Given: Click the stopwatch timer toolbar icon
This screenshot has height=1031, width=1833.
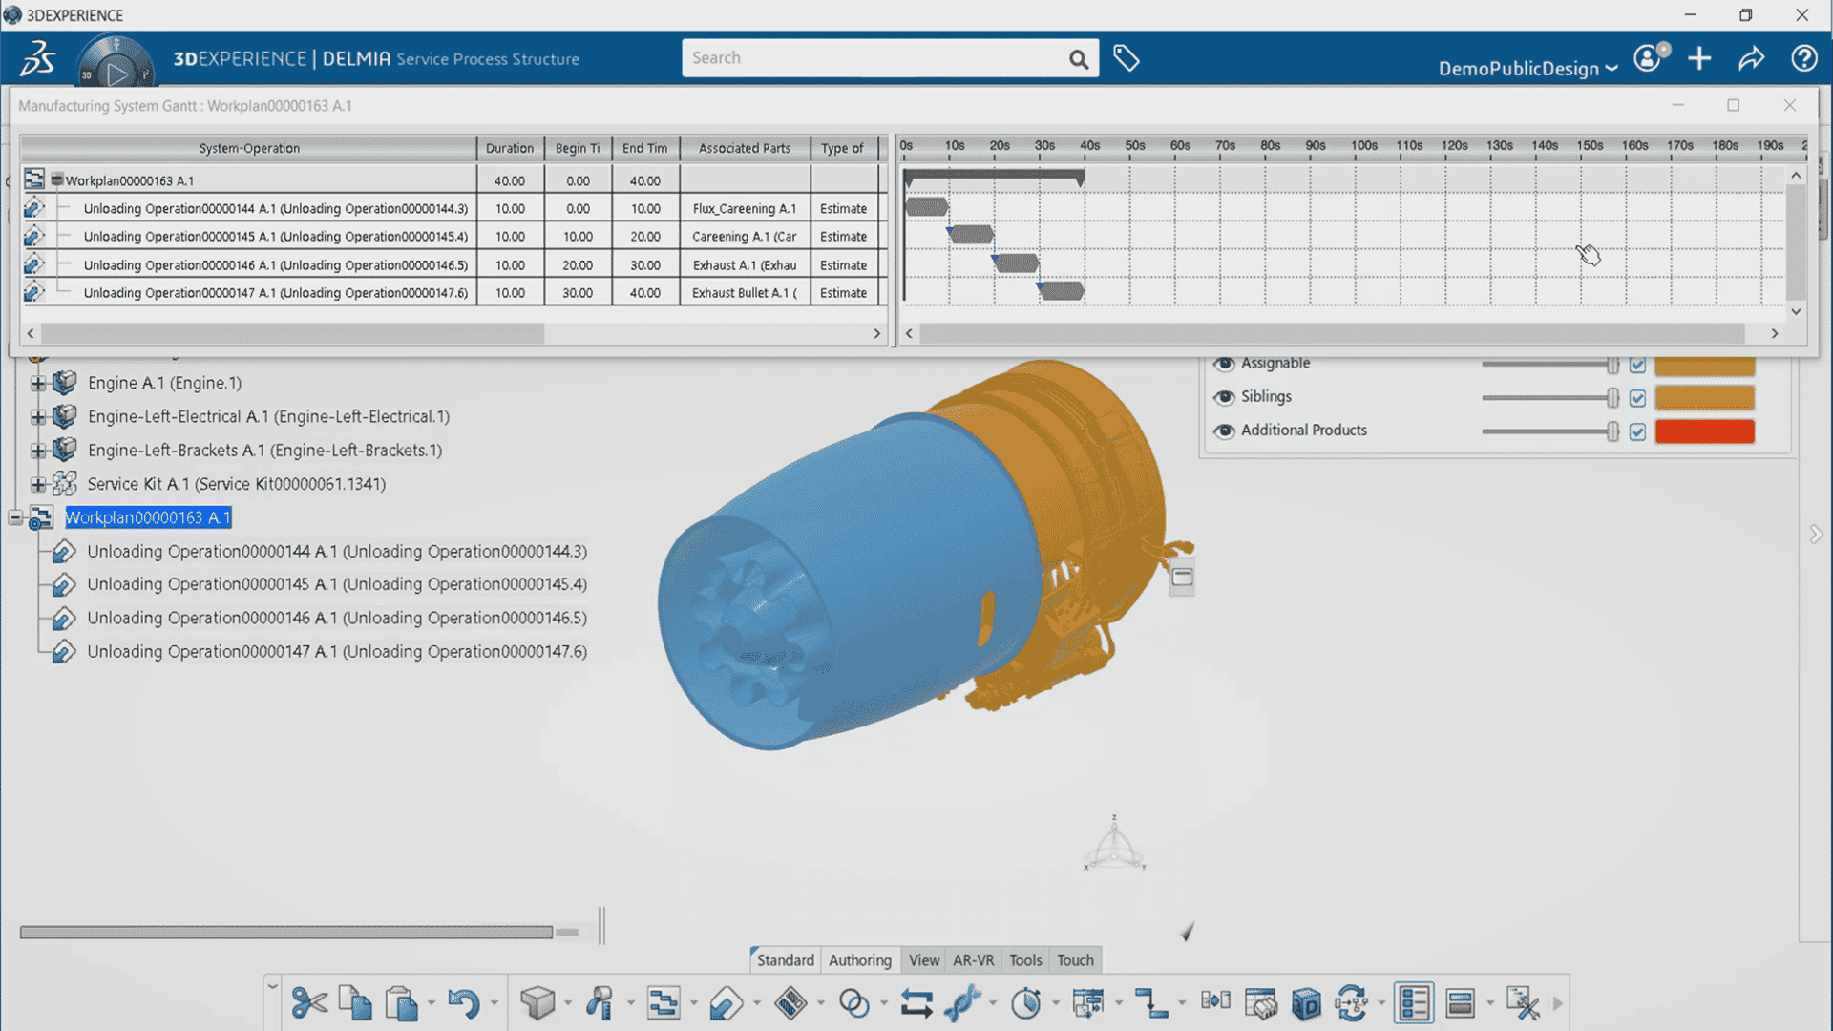Looking at the screenshot, I should pyautogui.click(x=1026, y=1003).
